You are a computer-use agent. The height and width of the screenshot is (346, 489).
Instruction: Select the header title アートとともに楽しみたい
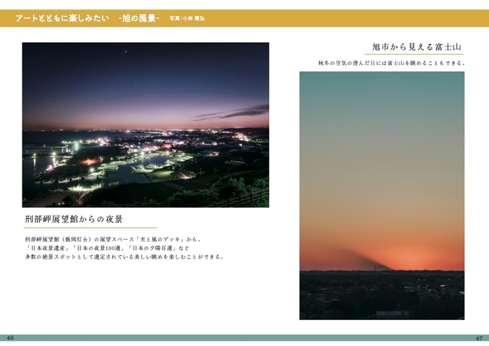(x=61, y=18)
